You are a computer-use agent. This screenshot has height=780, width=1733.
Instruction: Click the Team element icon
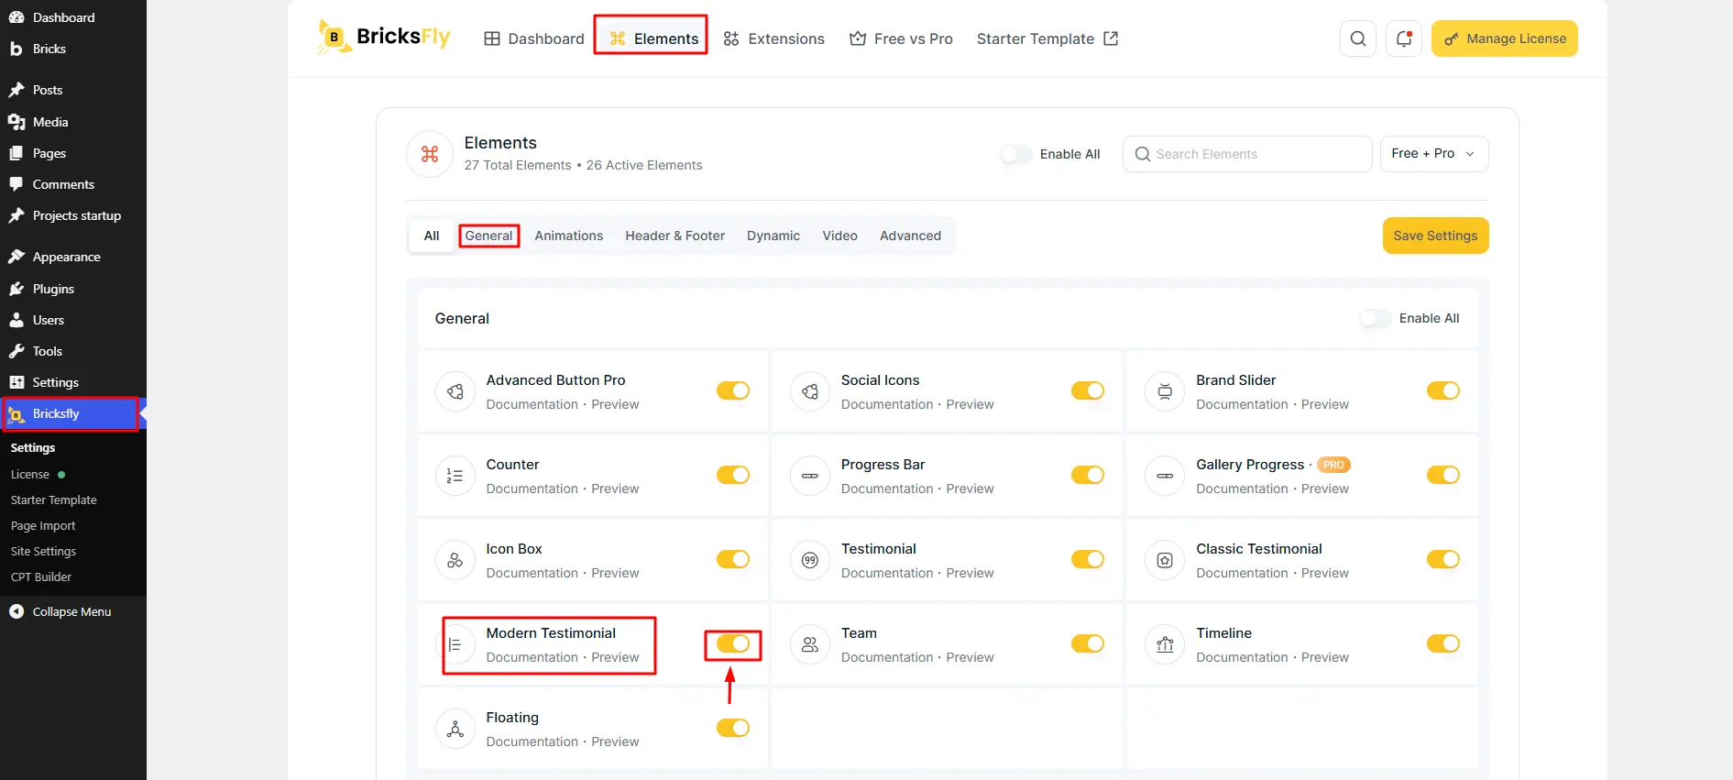point(810,644)
